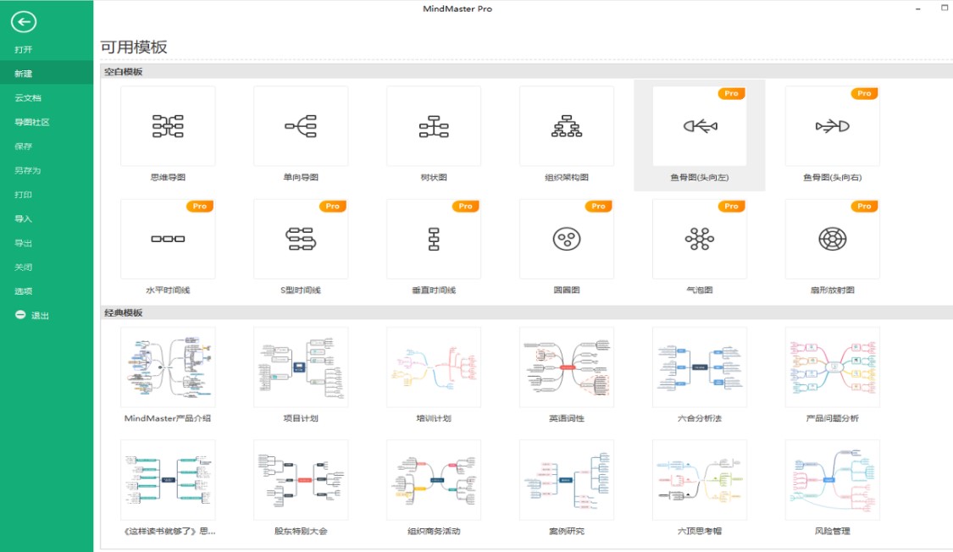Screen dimensions: 953x552
Task: Choose 导入 in the sidebar
Action: (x=23, y=218)
